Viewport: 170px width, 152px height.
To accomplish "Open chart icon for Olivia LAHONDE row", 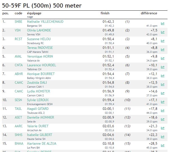I will 162,32.
